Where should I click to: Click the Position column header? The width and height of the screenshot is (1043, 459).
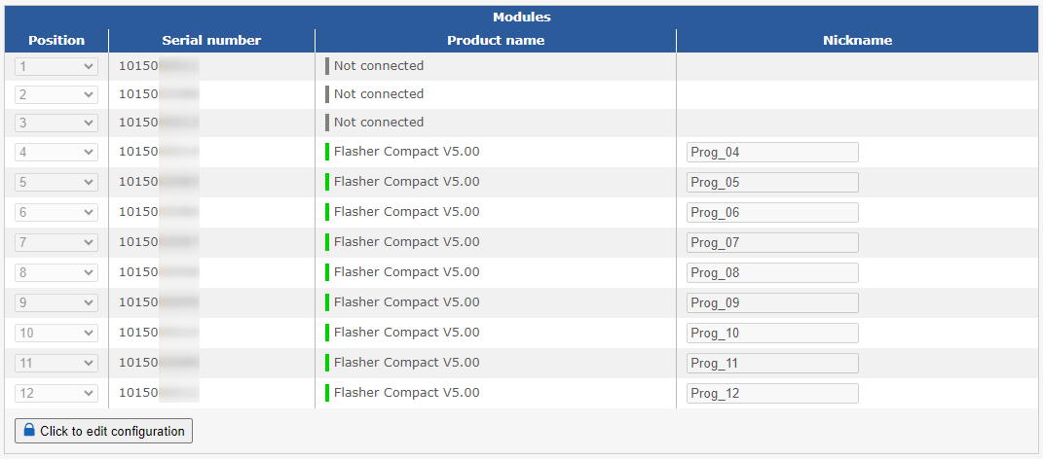tap(56, 41)
